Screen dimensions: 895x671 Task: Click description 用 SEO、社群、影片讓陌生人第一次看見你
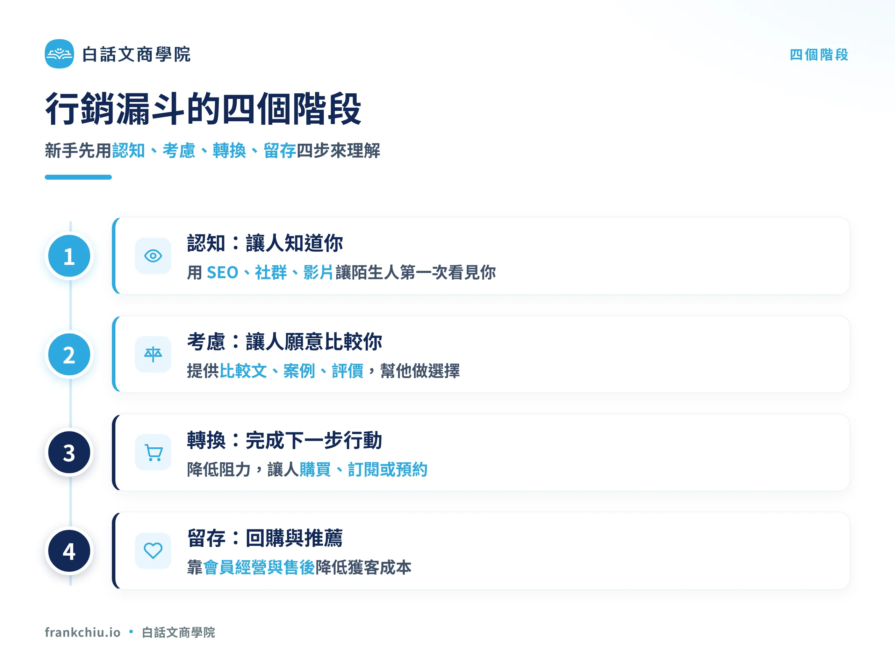tap(341, 272)
